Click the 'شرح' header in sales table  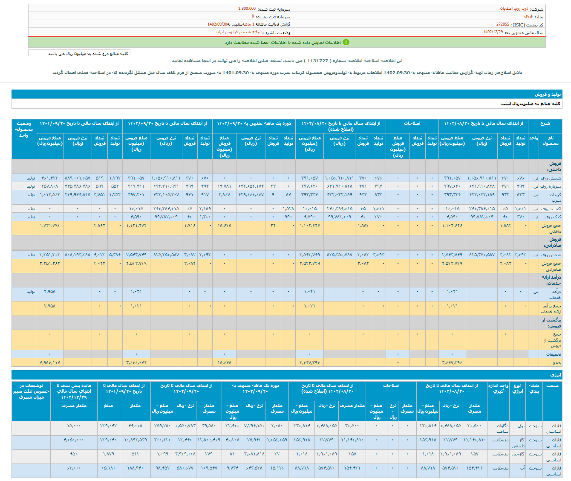pyautogui.click(x=545, y=123)
